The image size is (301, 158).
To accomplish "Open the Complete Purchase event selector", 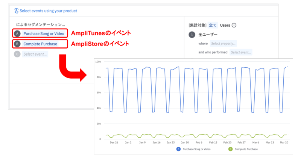I will [40, 44].
